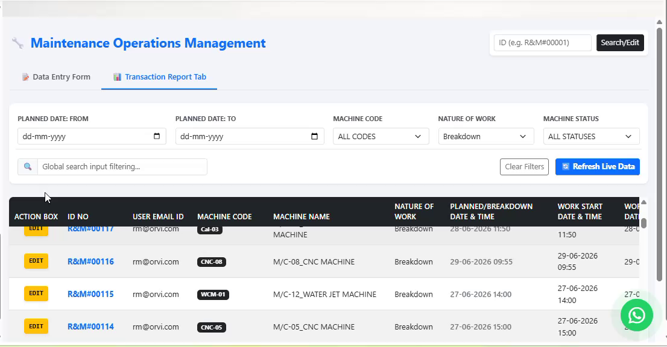Viewport: 667px width, 347px height.
Task: Click the MACHINE CODE column header
Action: tap(224, 217)
